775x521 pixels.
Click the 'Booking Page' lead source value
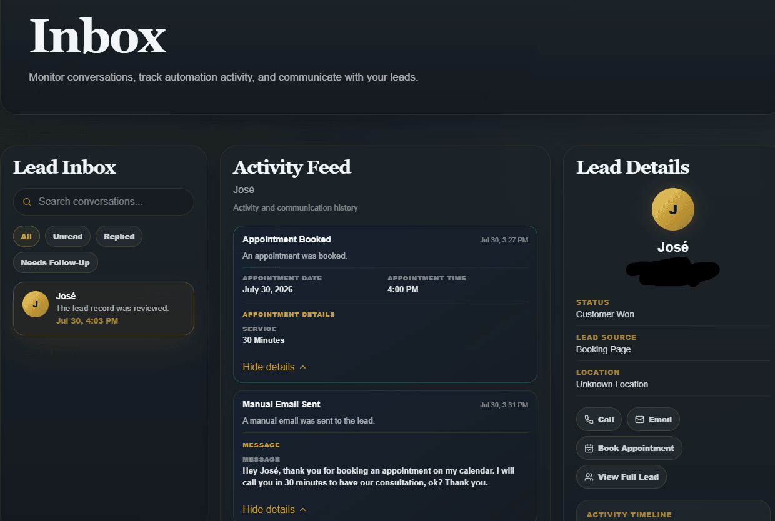coord(603,349)
